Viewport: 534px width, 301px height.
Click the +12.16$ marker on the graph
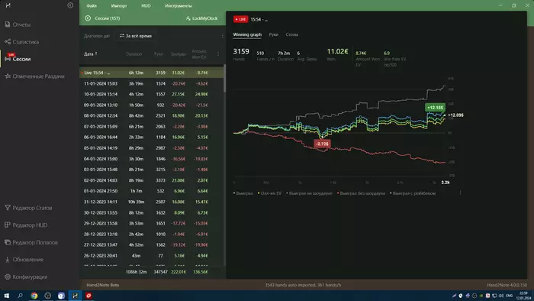tap(435, 108)
